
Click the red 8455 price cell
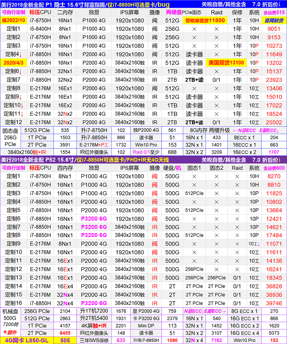(66, 333)
